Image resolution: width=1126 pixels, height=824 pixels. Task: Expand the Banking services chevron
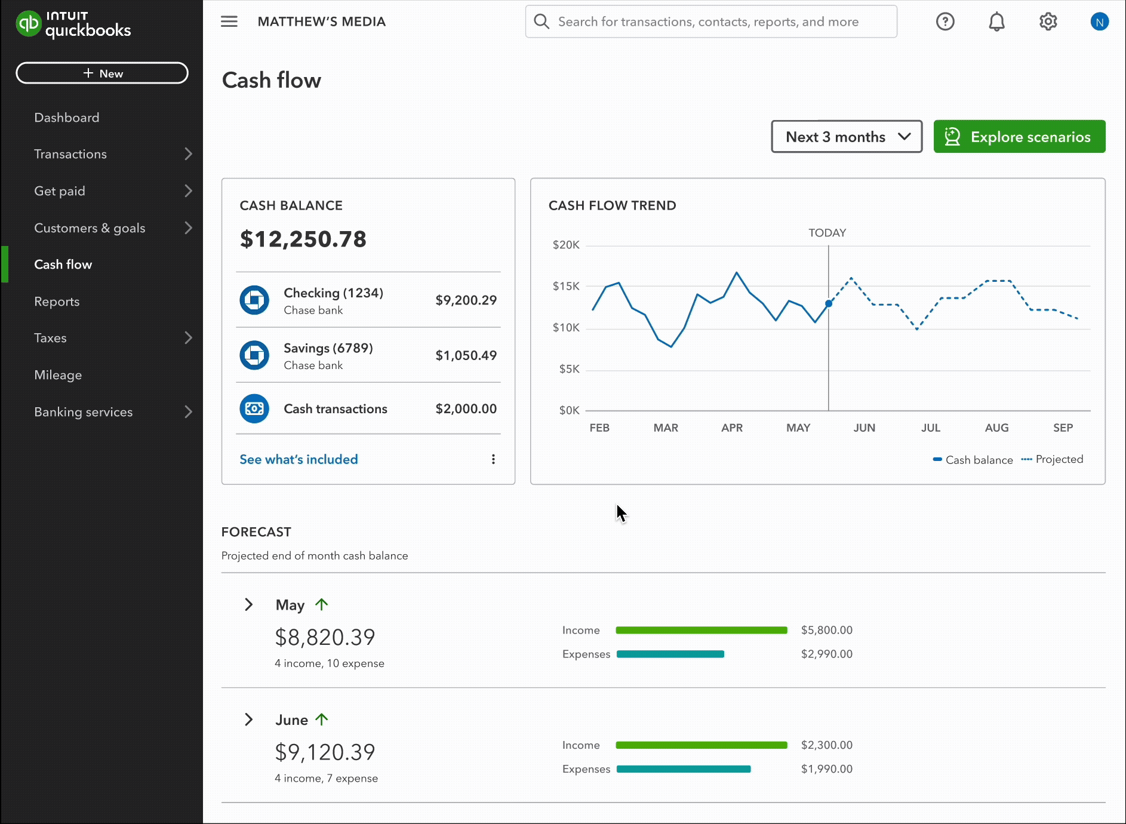pos(188,412)
